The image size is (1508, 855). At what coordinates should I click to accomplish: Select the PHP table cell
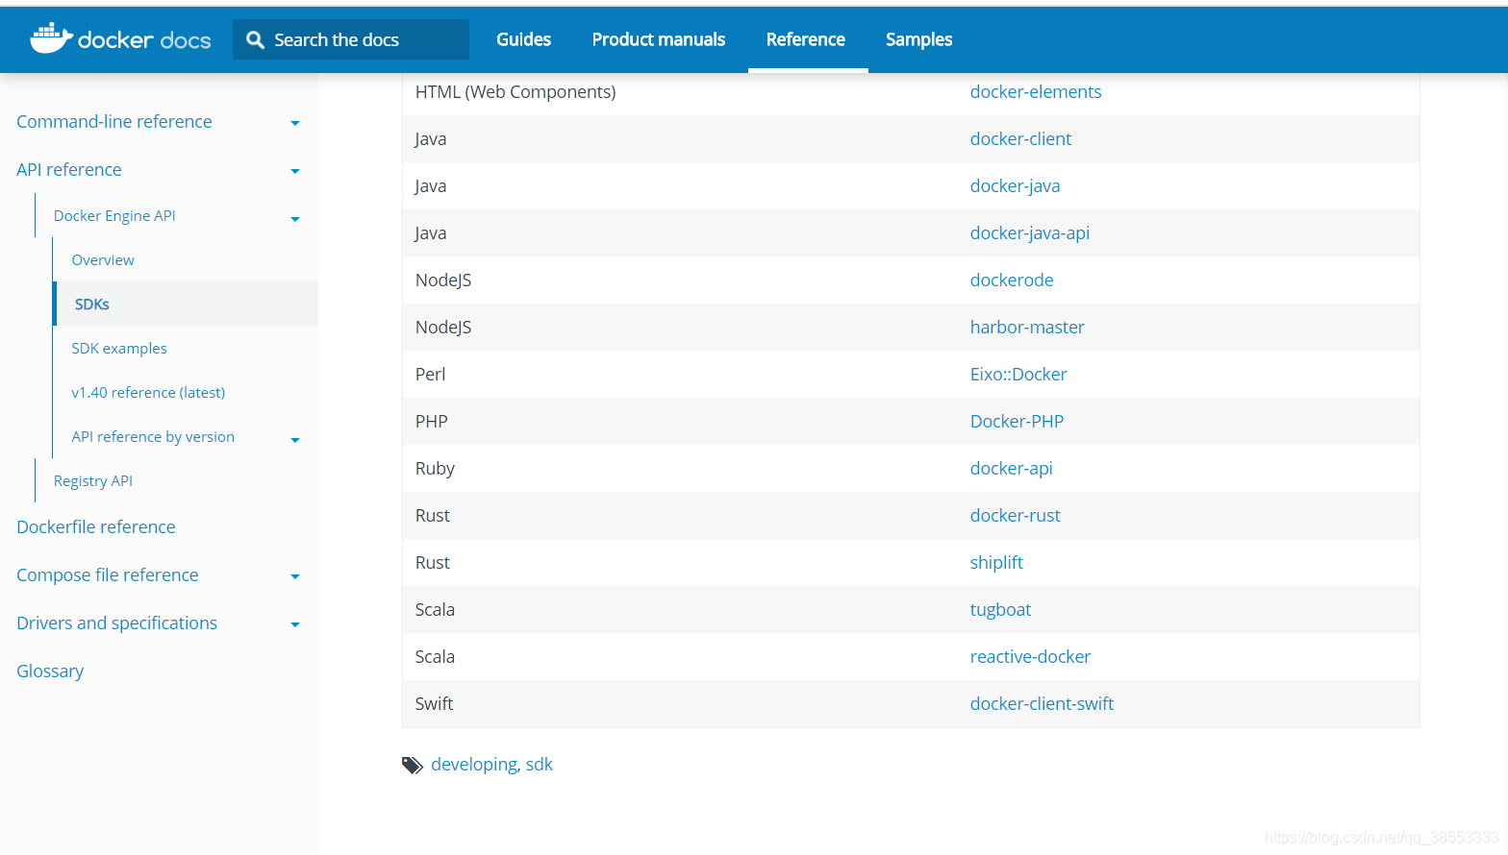coord(432,422)
